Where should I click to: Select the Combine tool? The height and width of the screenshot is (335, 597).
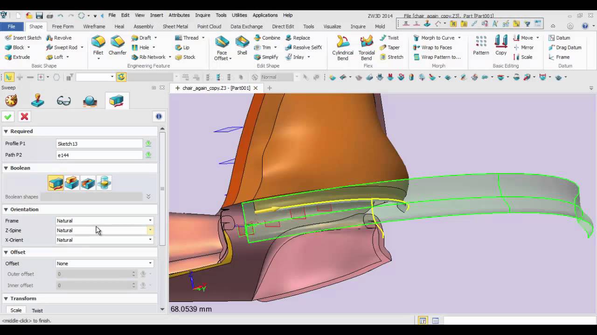267,38
